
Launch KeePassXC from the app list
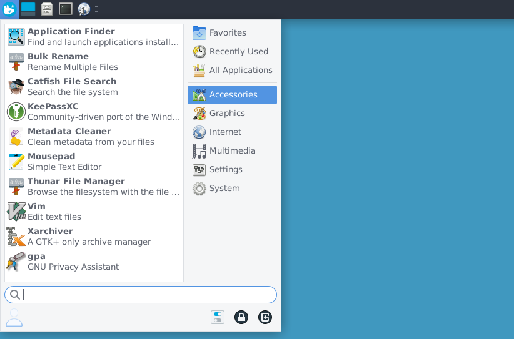click(94, 112)
